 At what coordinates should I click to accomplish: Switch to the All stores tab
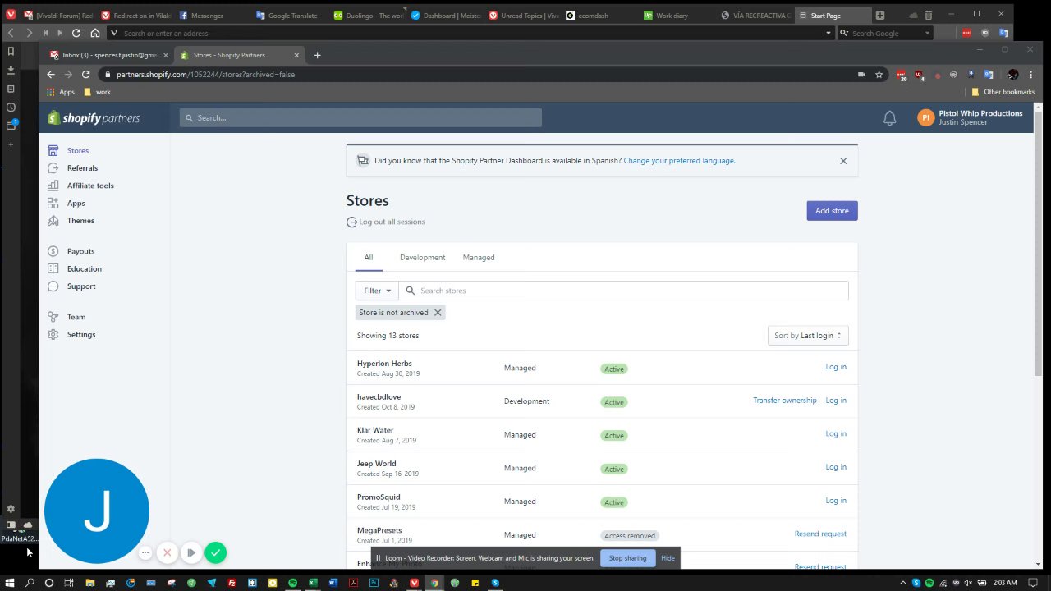coord(369,258)
